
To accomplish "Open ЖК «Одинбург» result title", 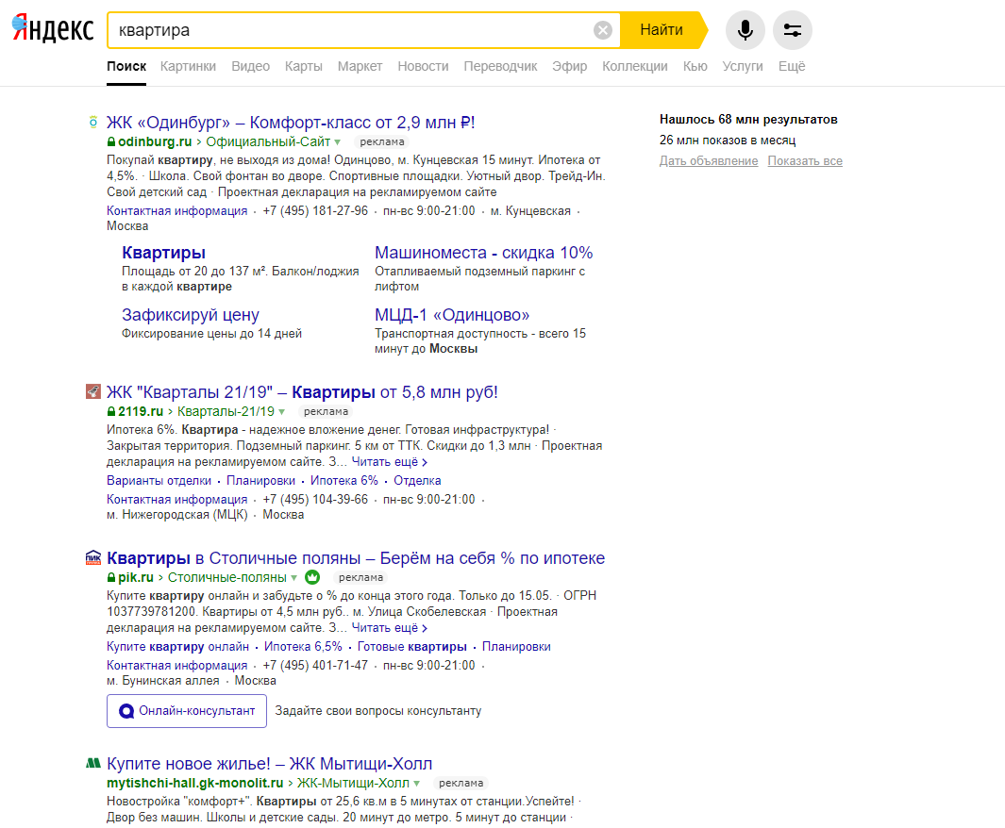I will pyautogui.click(x=291, y=123).
